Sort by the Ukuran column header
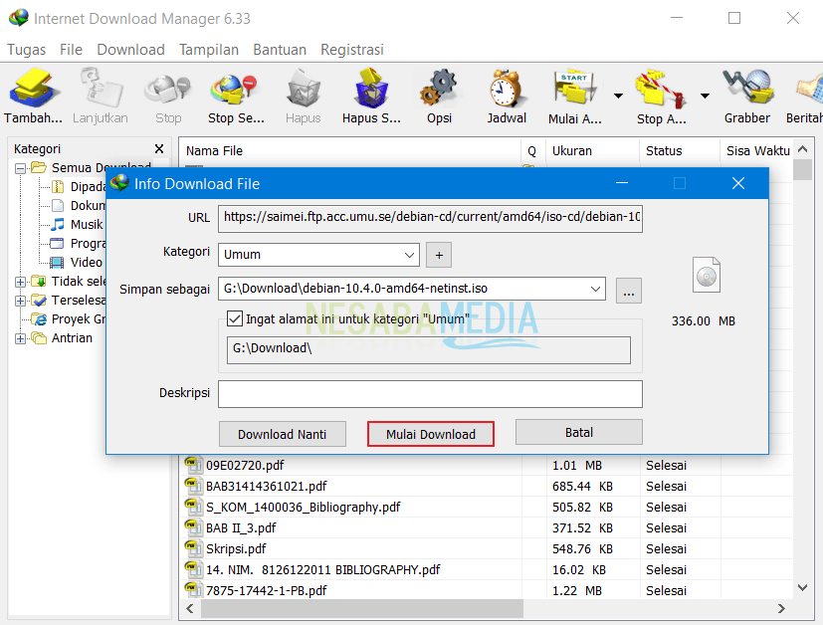Viewport: 823px width, 625px height. (x=592, y=151)
